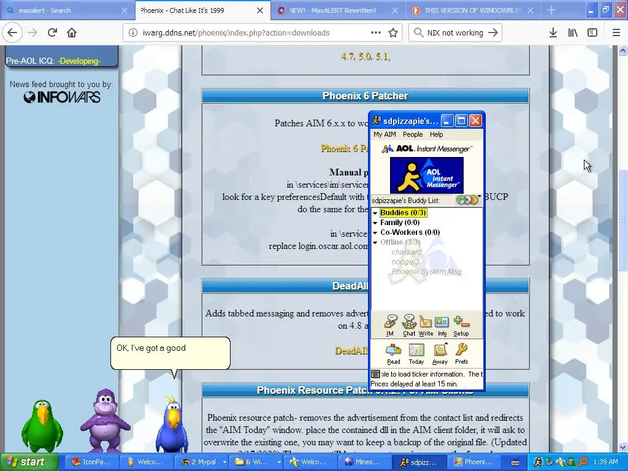Open Mypal taskbar group dropdown arrow
Screen dimensions: 628x471
tap(224, 462)
